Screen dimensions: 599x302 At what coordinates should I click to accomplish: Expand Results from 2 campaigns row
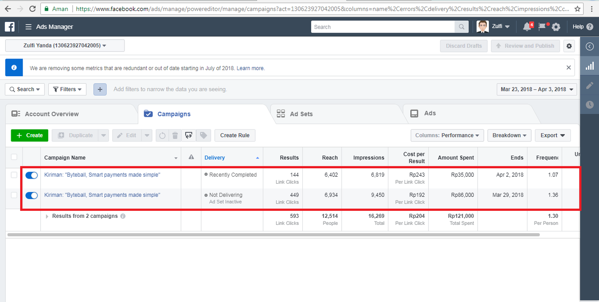[x=47, y=216]
